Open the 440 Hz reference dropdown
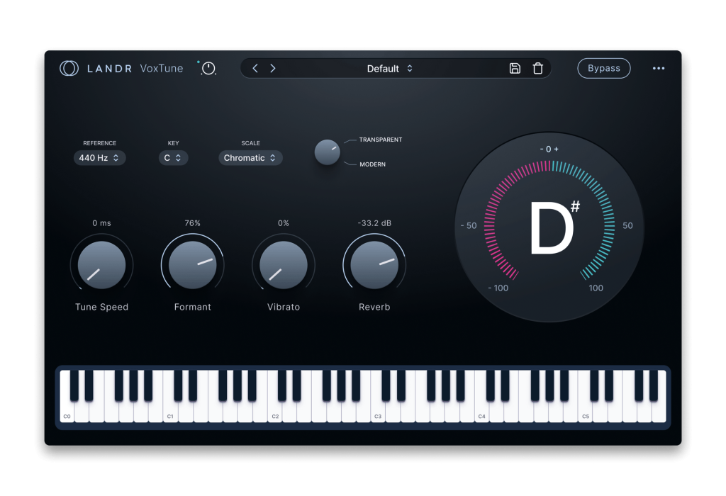The image size is (726, 496). click(99, 158)
